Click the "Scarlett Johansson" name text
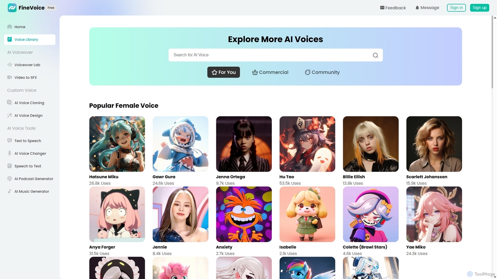The height and width of the screenshot is (279, 497). pos(427,177)
